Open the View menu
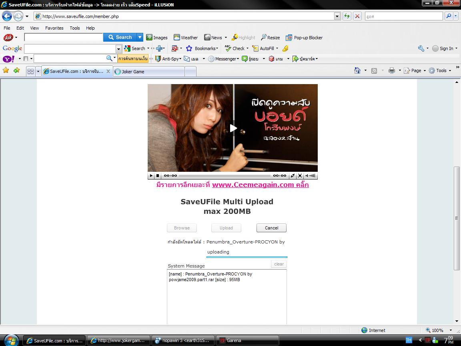 click(x=34, y=28)
